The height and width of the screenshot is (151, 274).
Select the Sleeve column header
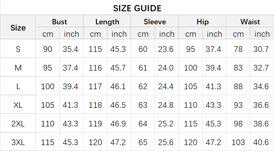(155, 22)
